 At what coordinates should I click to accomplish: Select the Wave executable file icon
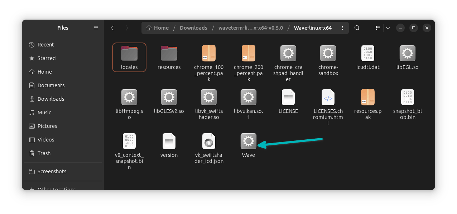point(248,141)
